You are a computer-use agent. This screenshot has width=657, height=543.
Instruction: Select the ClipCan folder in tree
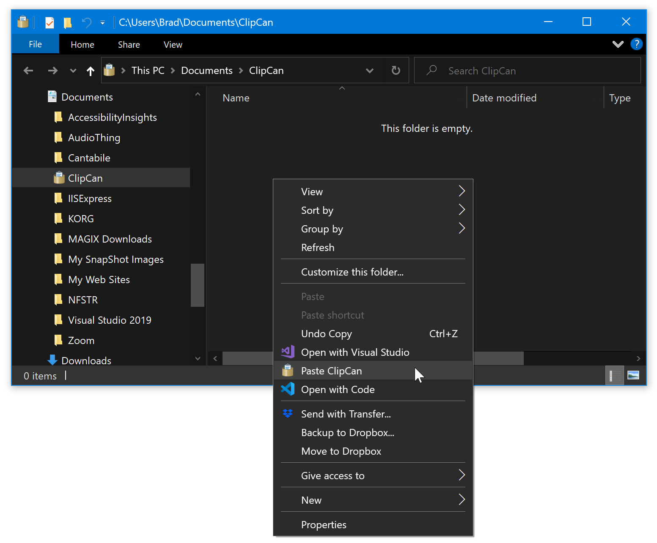click(101, 178)
